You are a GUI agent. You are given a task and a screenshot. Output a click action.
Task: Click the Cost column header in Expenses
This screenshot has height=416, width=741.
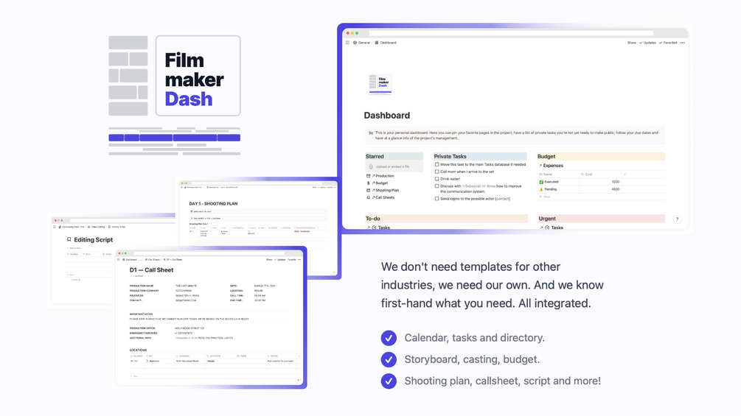pyautogui.click(x=600, y=174)
